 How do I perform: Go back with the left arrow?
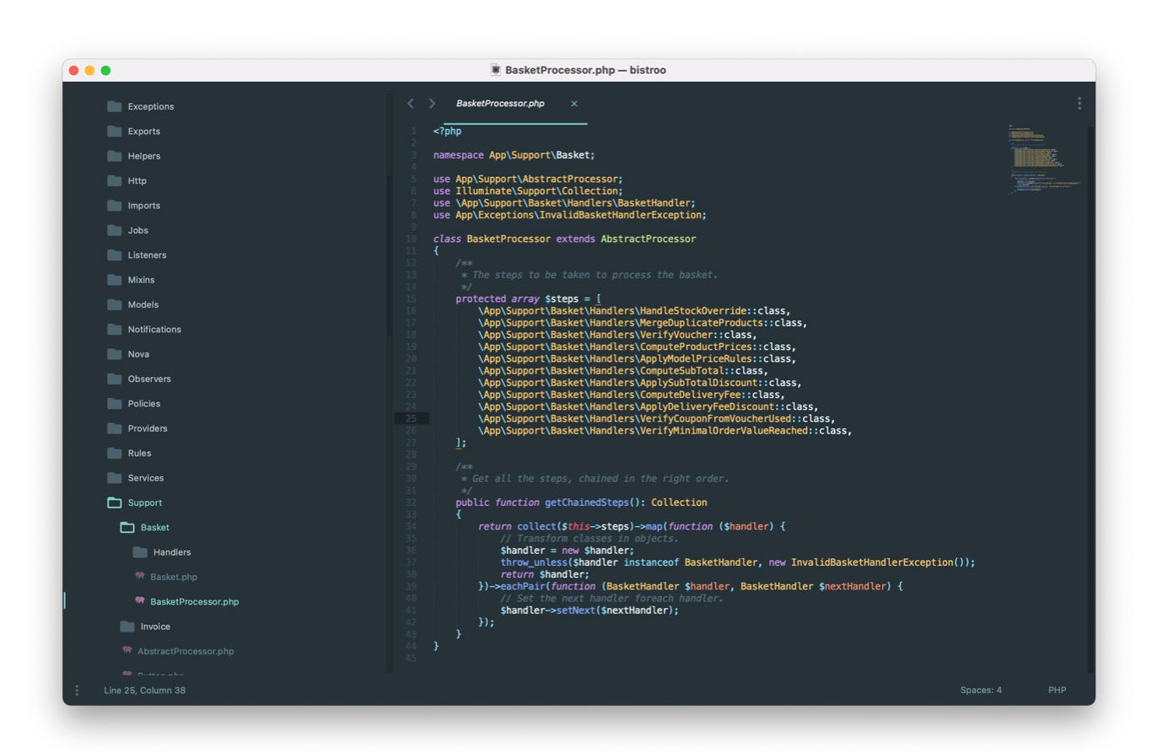pyautogui.click(x=411, y=104)
